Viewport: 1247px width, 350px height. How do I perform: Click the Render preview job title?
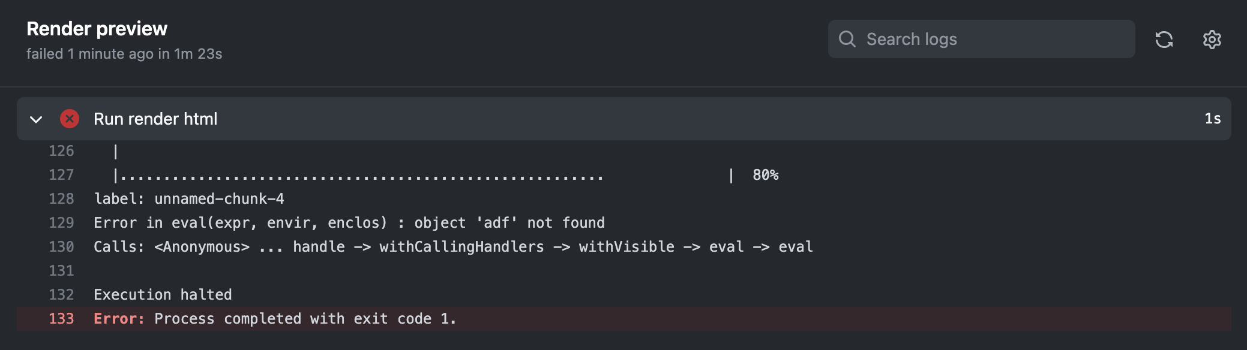click(x=97, y=28)
